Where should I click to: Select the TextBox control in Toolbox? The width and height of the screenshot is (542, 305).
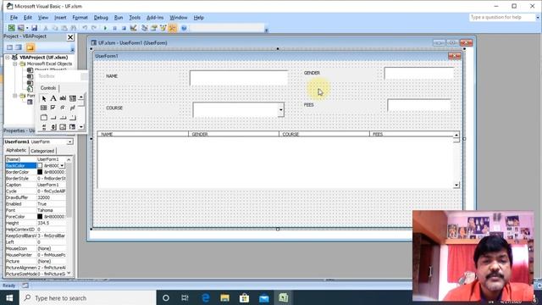click(x=63, y=98)
